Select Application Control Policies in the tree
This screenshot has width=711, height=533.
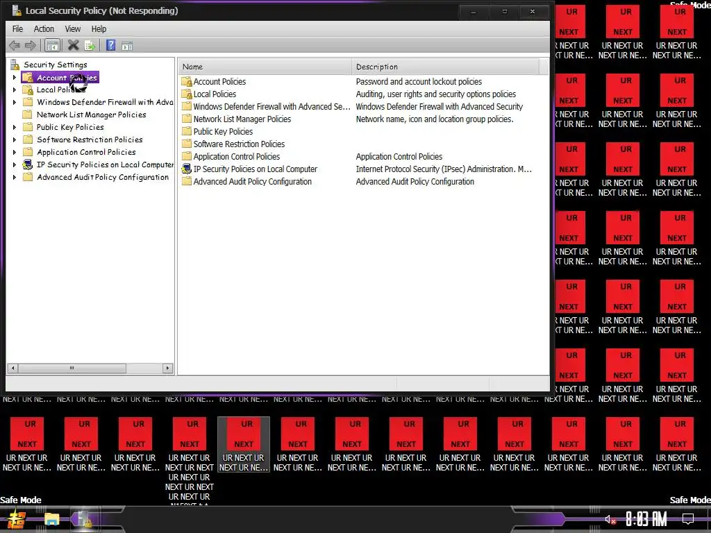[x=86, y=152]
